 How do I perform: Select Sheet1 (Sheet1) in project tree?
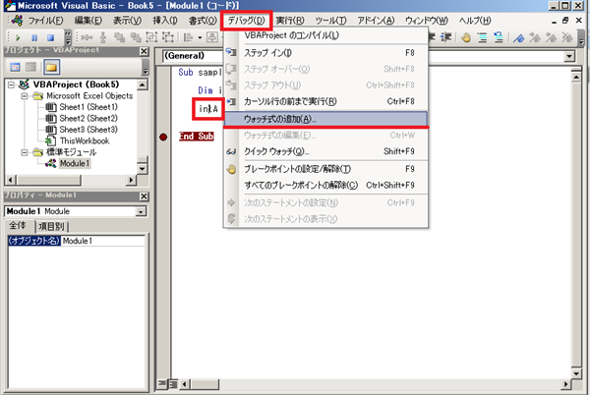pos(88,107)
